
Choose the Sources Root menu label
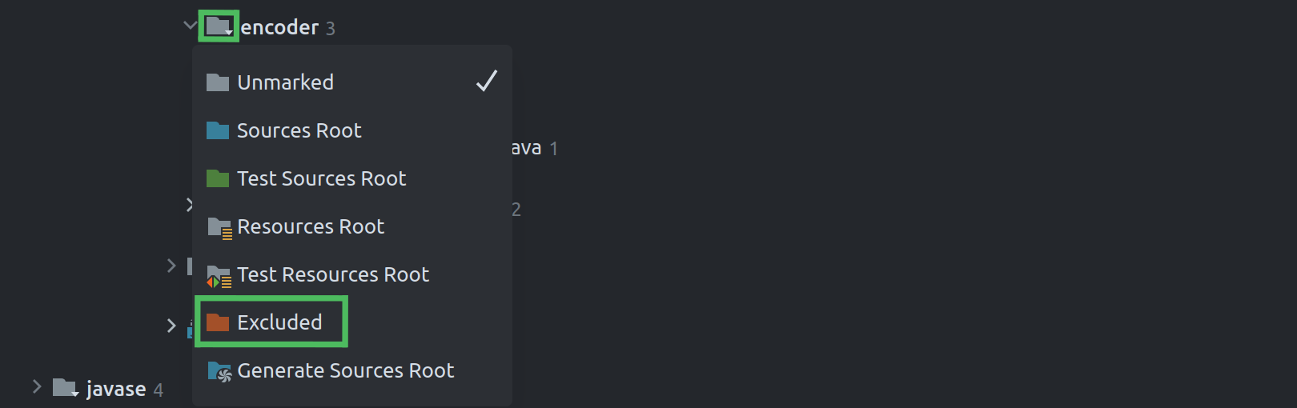[x=299, y=130]
